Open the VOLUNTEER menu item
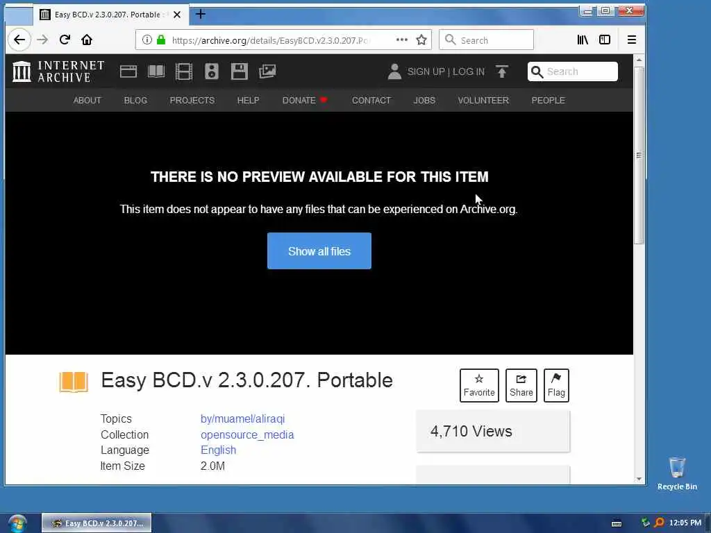Viewport: 711px width, 533px height. tap(483, 100)
